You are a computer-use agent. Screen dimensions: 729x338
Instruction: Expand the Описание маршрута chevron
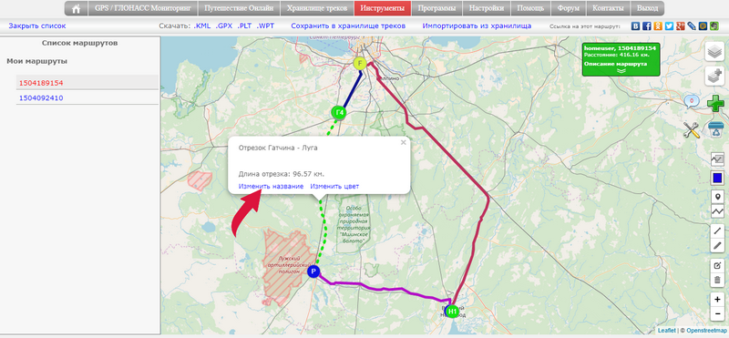point(621,71)
